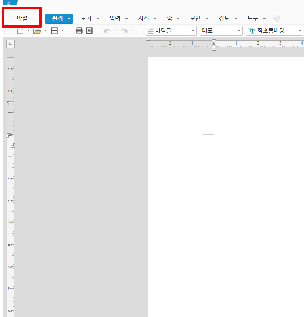Click the greyed icon right of 도구 menu
Screen dimensions: 304x317
pyautogui.click(x=277, y=19)
